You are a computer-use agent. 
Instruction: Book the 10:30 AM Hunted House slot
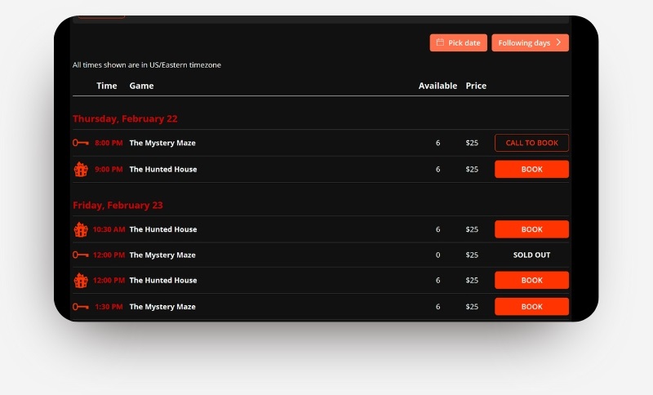(531, 229)
